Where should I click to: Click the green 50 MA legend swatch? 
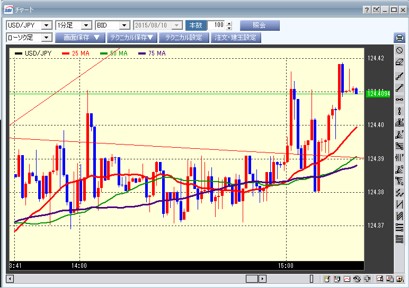point(104,53)
